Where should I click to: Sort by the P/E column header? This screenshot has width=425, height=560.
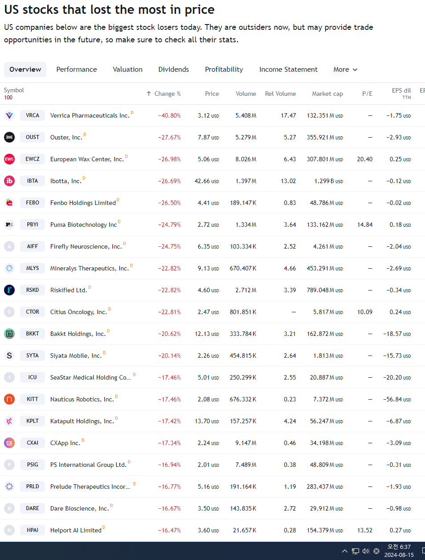[x=367, y=94]
